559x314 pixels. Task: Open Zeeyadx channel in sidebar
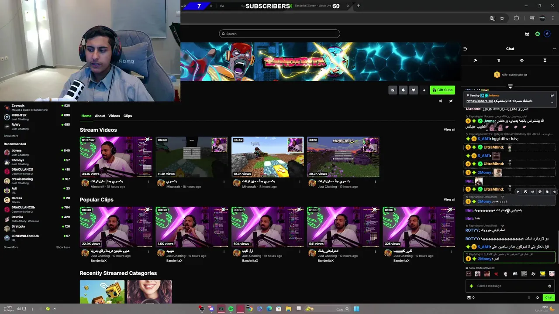click(37, 107)
